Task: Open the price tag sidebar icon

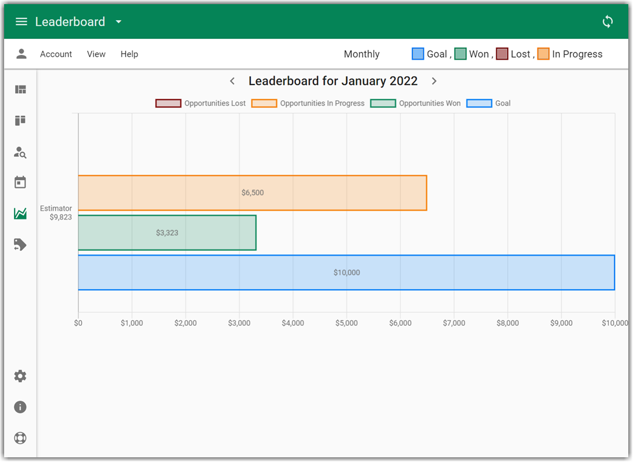Action: [x=20, y=244]
